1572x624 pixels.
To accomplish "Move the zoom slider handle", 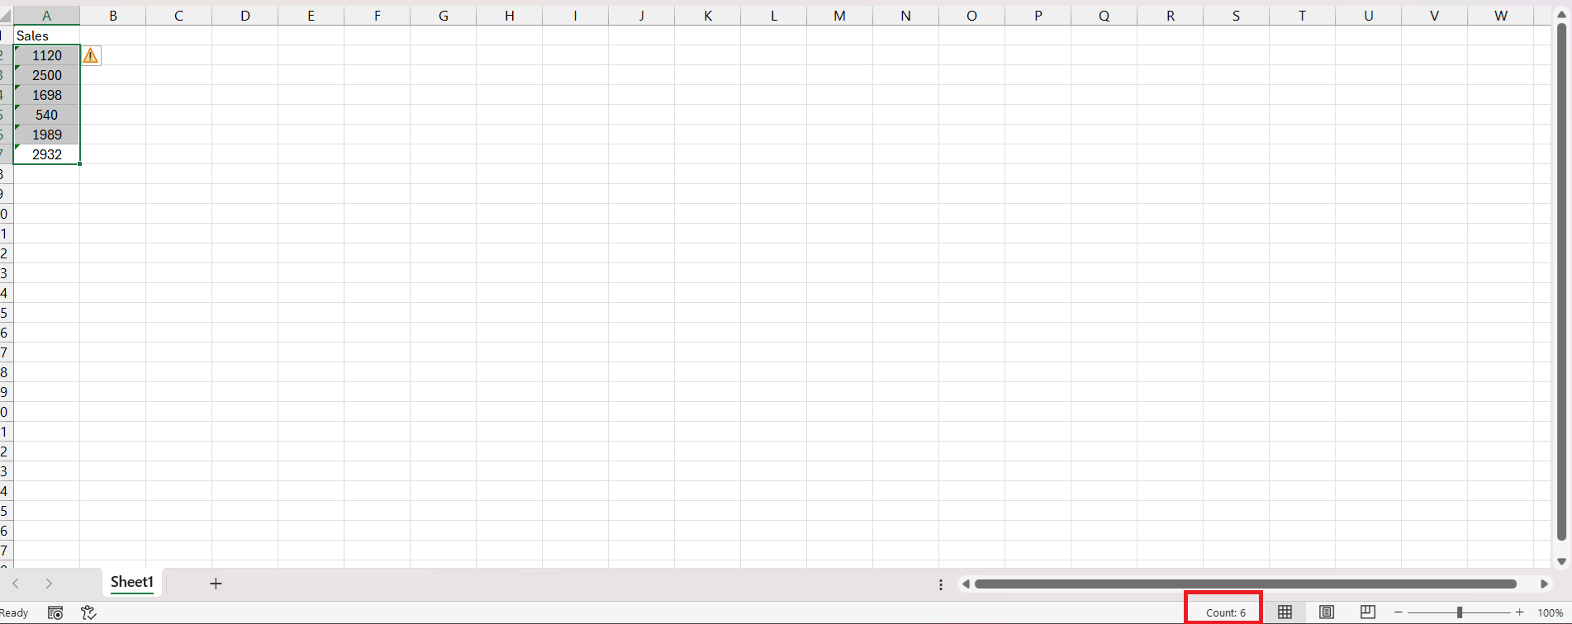I will 1460,612.
